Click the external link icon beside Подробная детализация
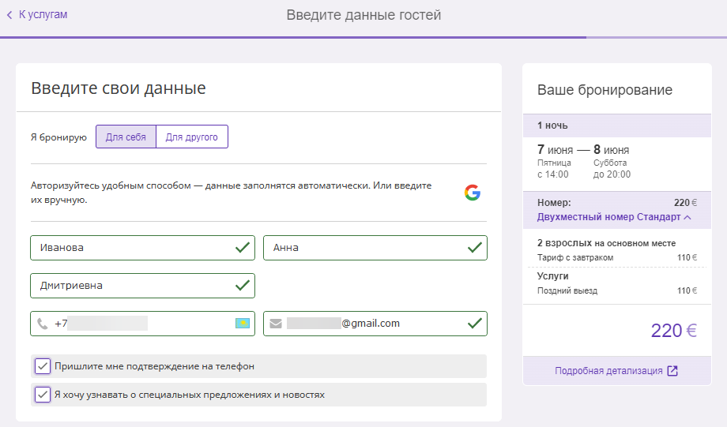The height and width of the screenshot is (427, 727). 672,371
